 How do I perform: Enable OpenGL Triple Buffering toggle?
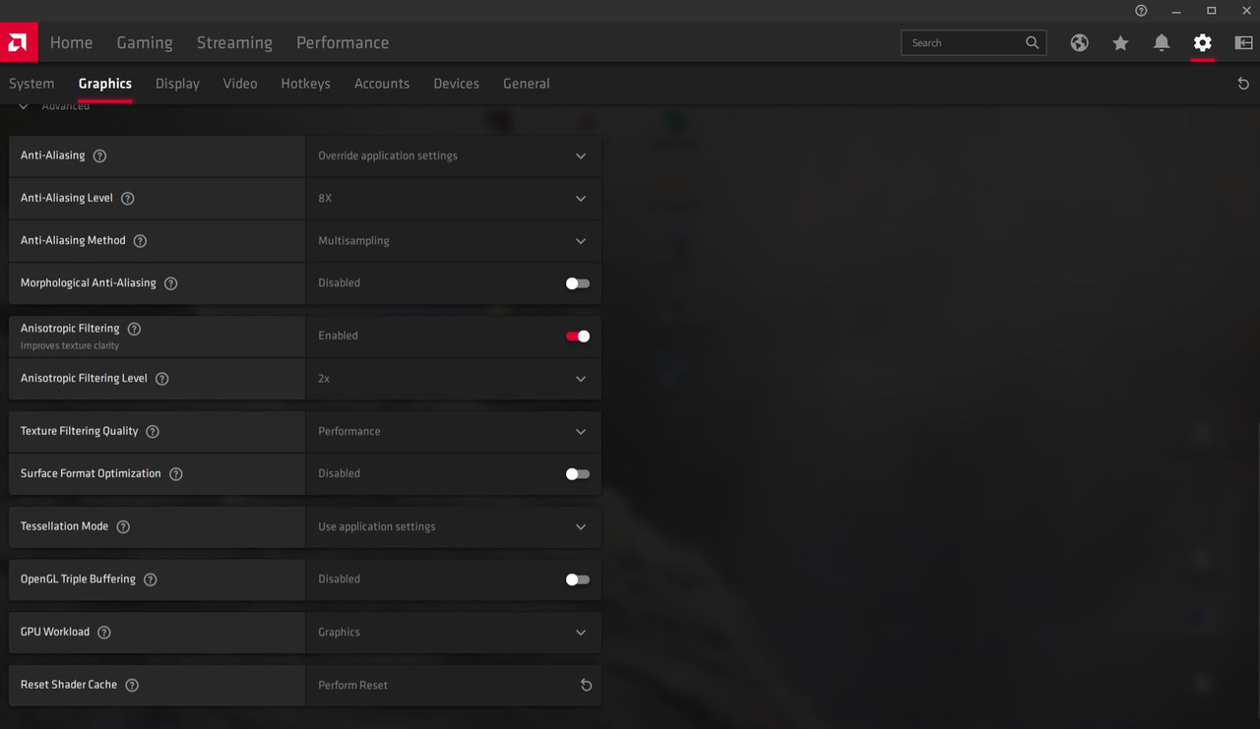[578, 579]
